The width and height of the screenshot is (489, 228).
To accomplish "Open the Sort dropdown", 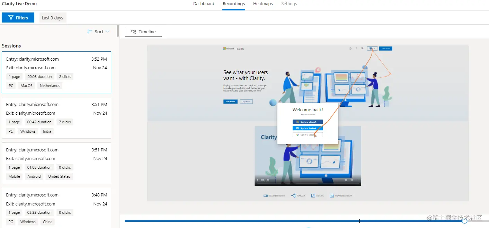I will [98, 32].
